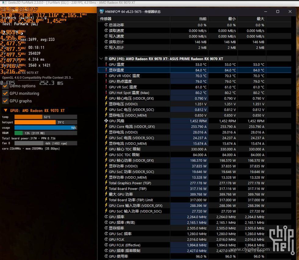Click the thermometer icon beside 显存温度
This screenshot has height=260, width=299.
(106, 70)
